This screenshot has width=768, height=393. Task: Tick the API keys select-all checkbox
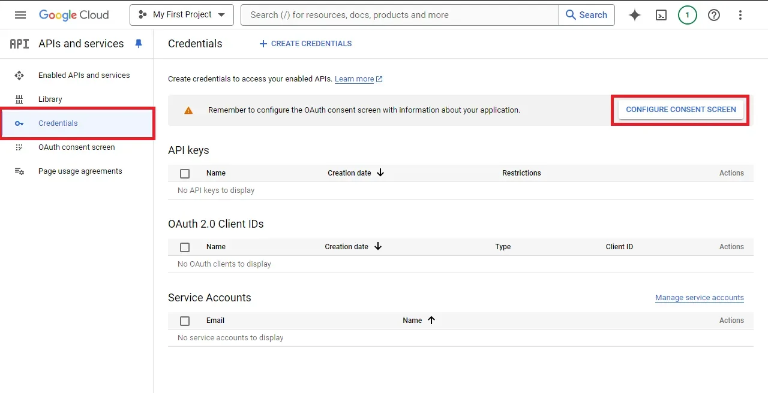tap(185, 173)
